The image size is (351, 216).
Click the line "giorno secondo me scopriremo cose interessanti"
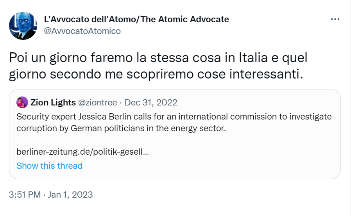[x=156, y=74]
